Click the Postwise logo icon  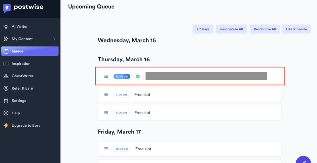7,8
